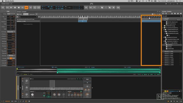Toggle the Direction Reverse button
183x103 pixels.
click(x=11, y=56)
